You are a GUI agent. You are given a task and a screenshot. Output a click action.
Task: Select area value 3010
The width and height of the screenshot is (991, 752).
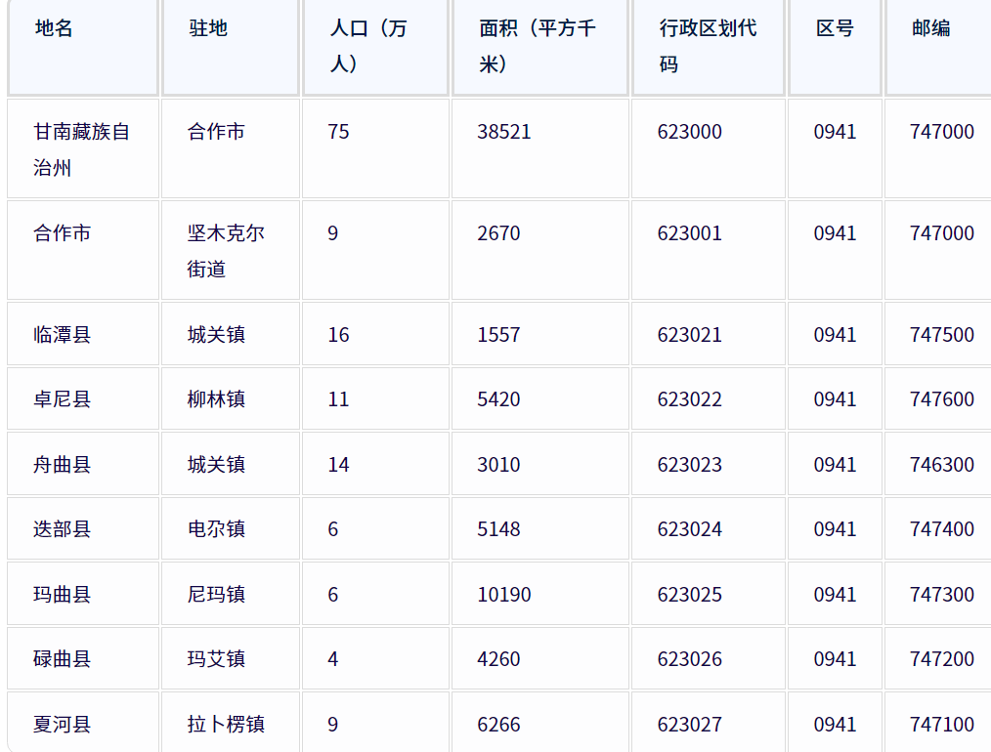tap(498, 464)
